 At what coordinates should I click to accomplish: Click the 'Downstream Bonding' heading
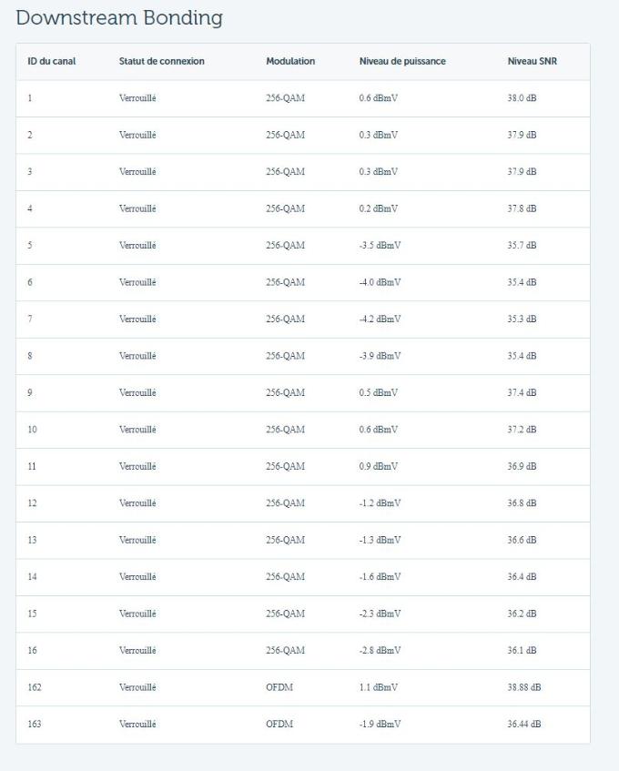tap(119, 18)
